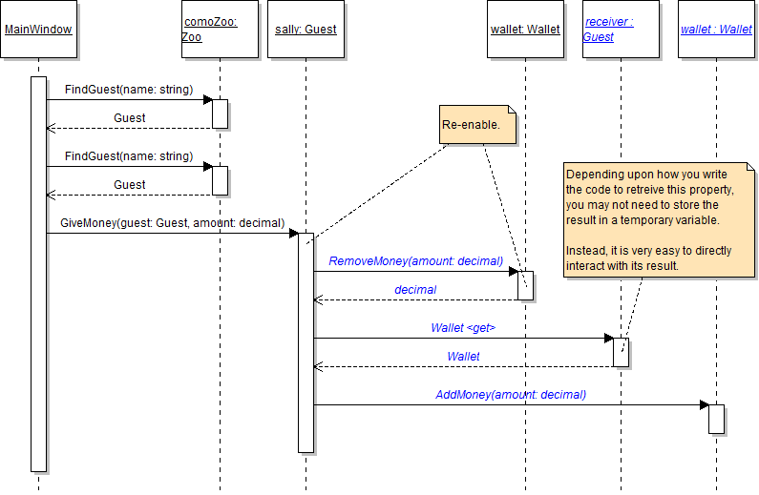The height and width of the screenshot is (495, 759).
Task: Select the Wallet <get> message label
Action: tap(463, 328)
